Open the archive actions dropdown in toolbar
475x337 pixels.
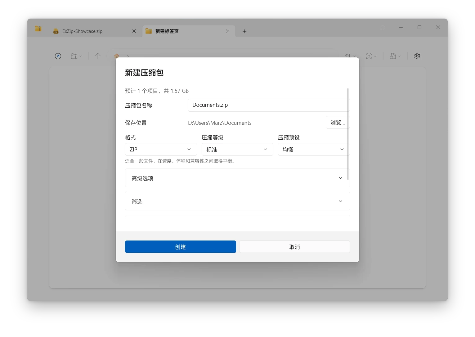[x=76, y=56]
